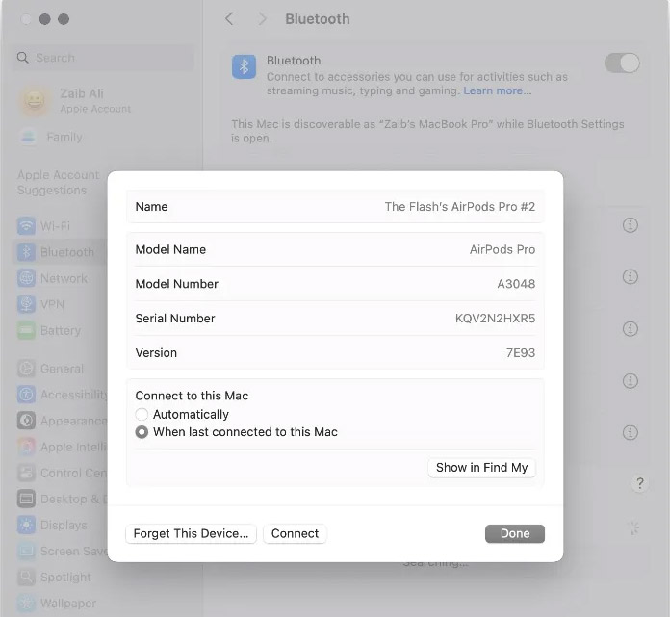
Task: Click the Accessibility sidebar icon
Action: point(26,395)
